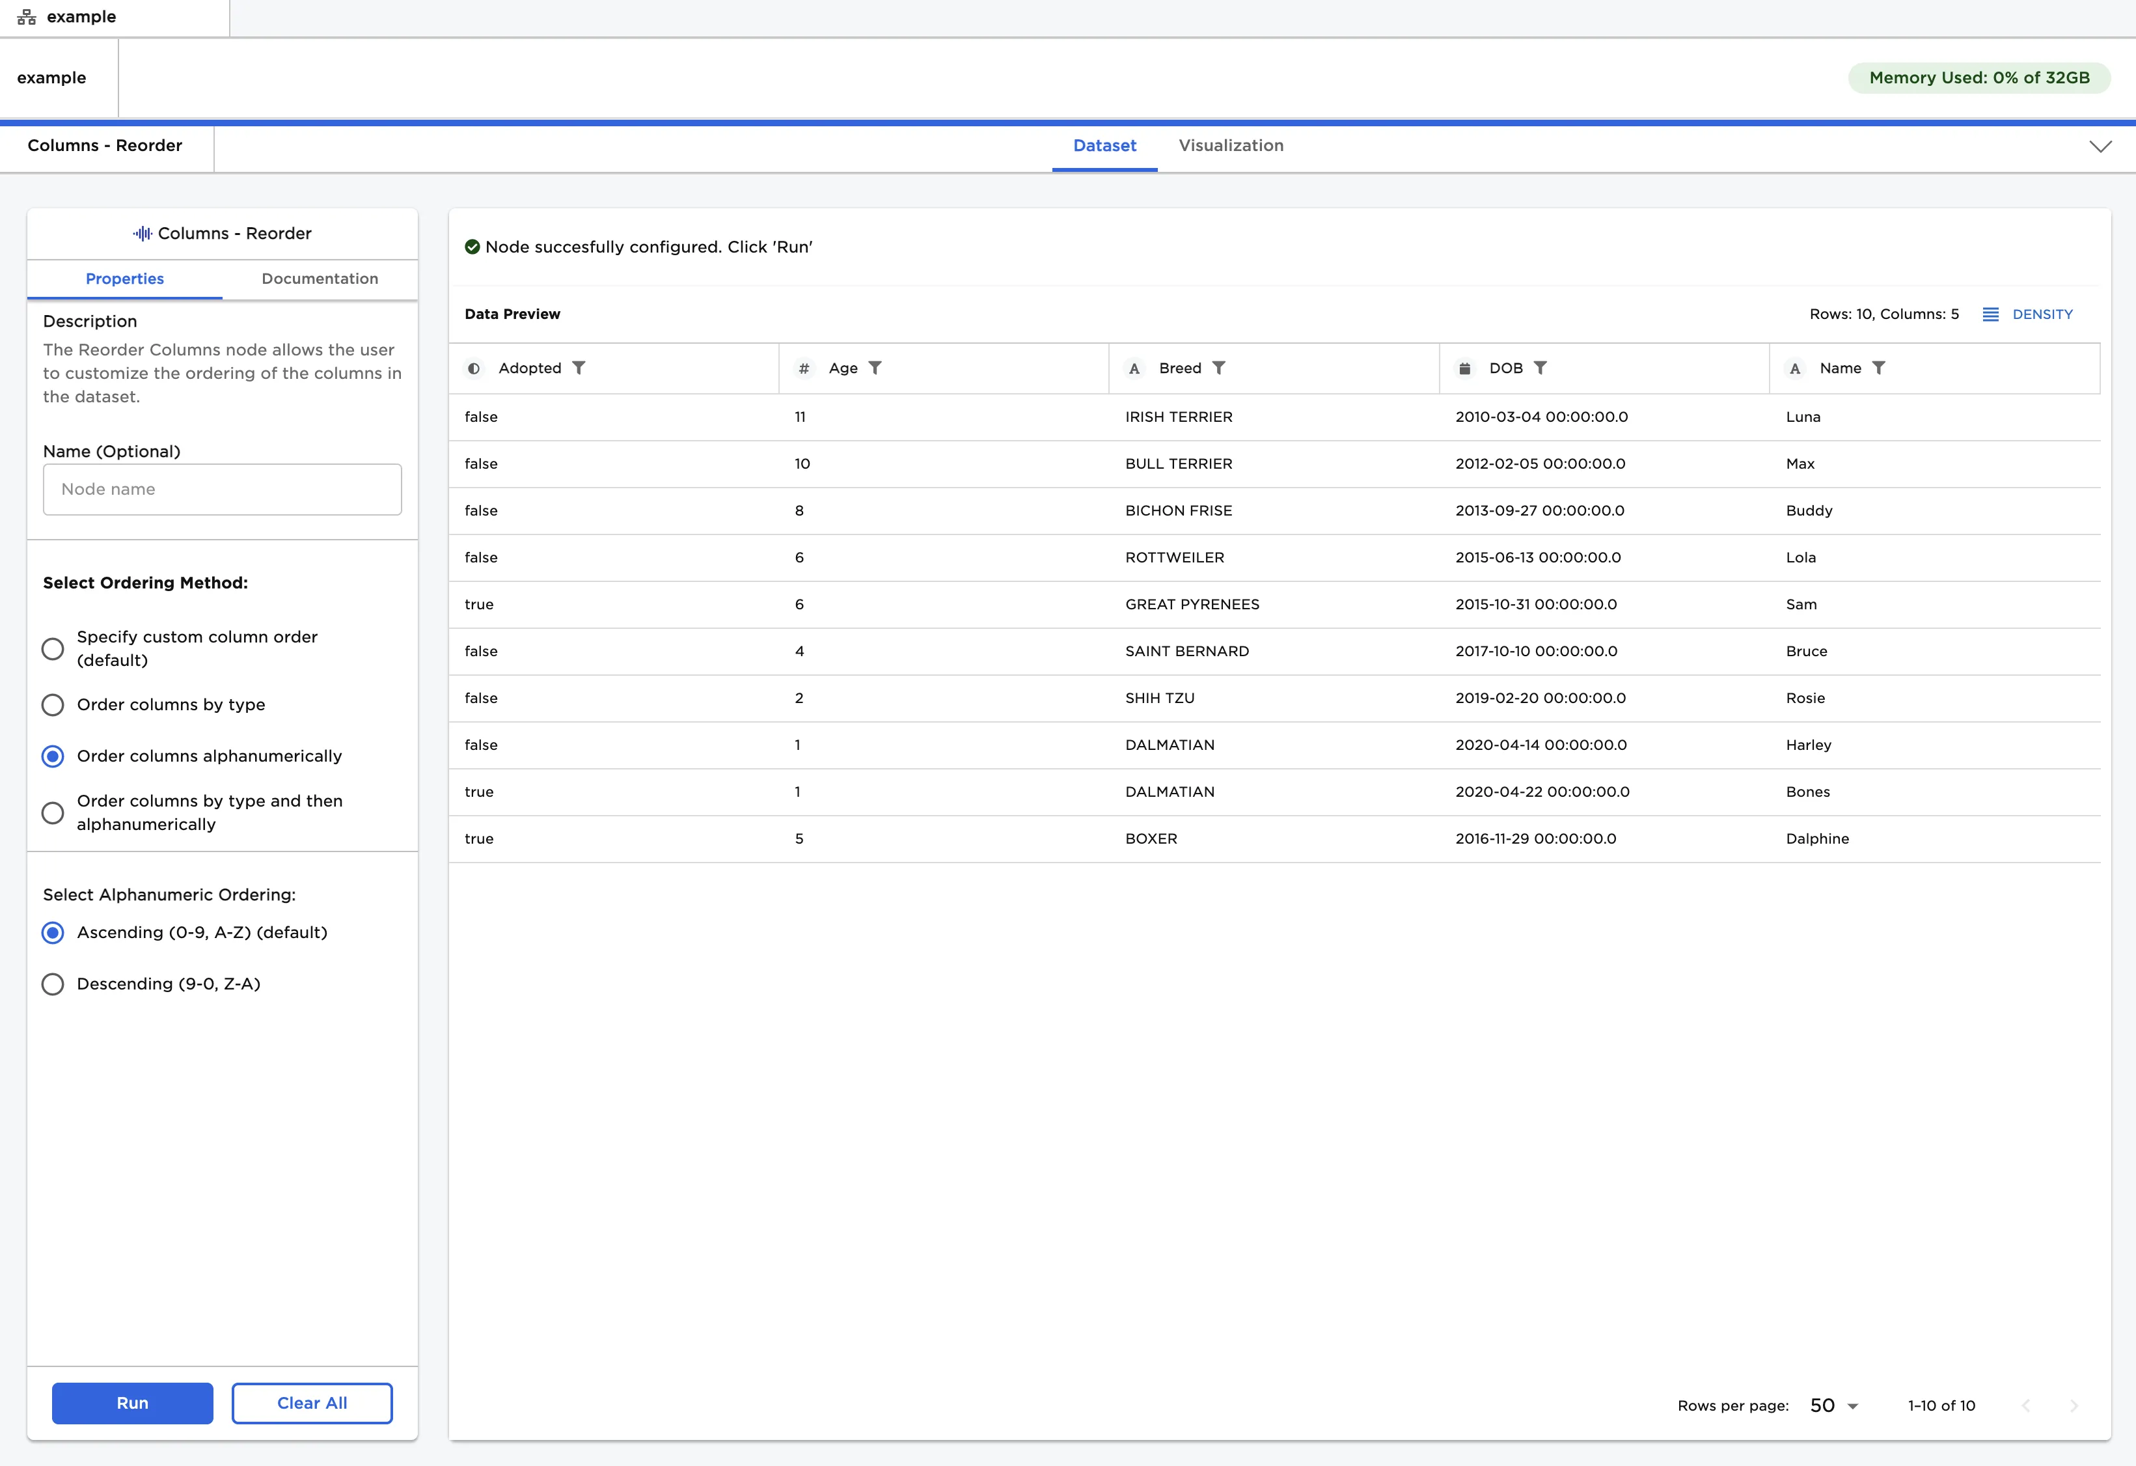
Task: Click the workflow icon beside example tab
Action: (27, 16)
